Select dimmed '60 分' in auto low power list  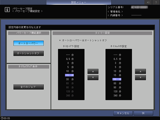[x=70, y=83]
